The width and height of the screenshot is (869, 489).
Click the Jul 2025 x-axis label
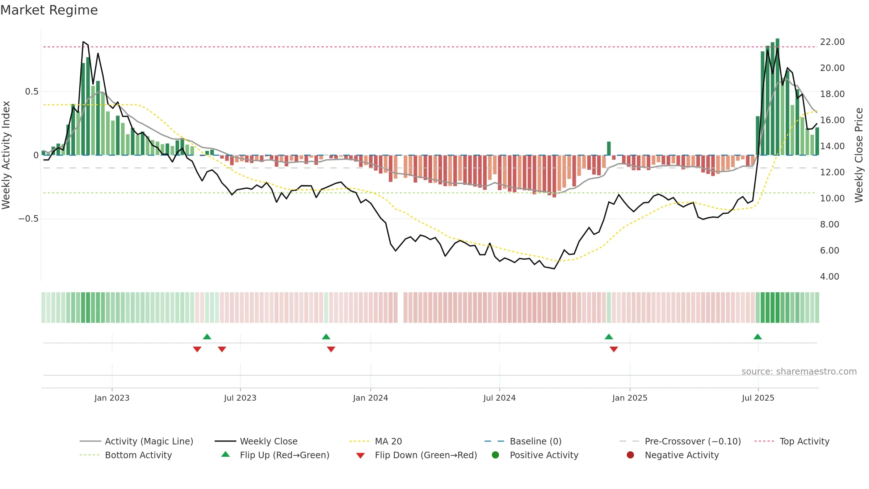(x=758, y=398)
